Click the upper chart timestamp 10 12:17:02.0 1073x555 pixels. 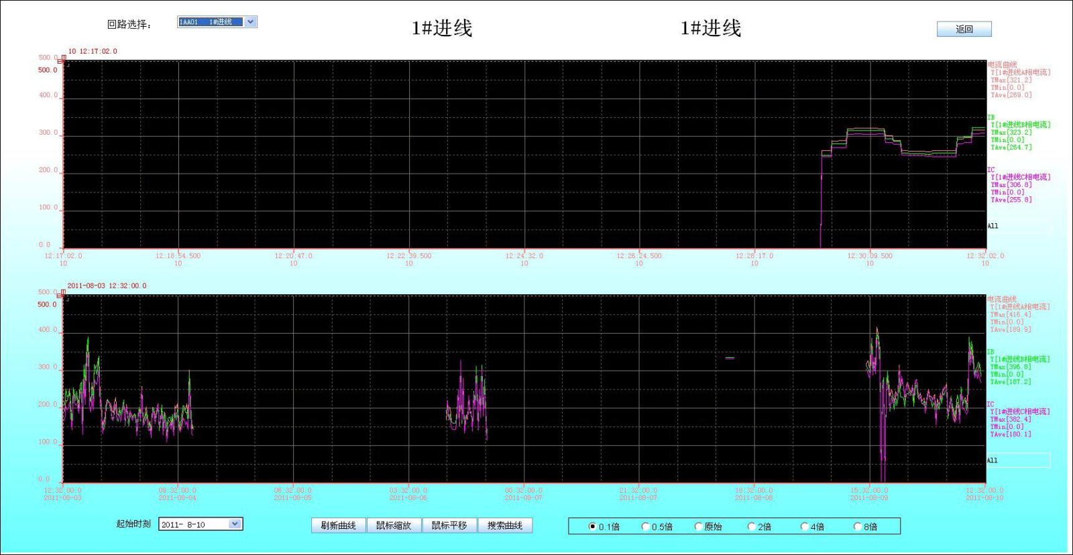(93, 51)
